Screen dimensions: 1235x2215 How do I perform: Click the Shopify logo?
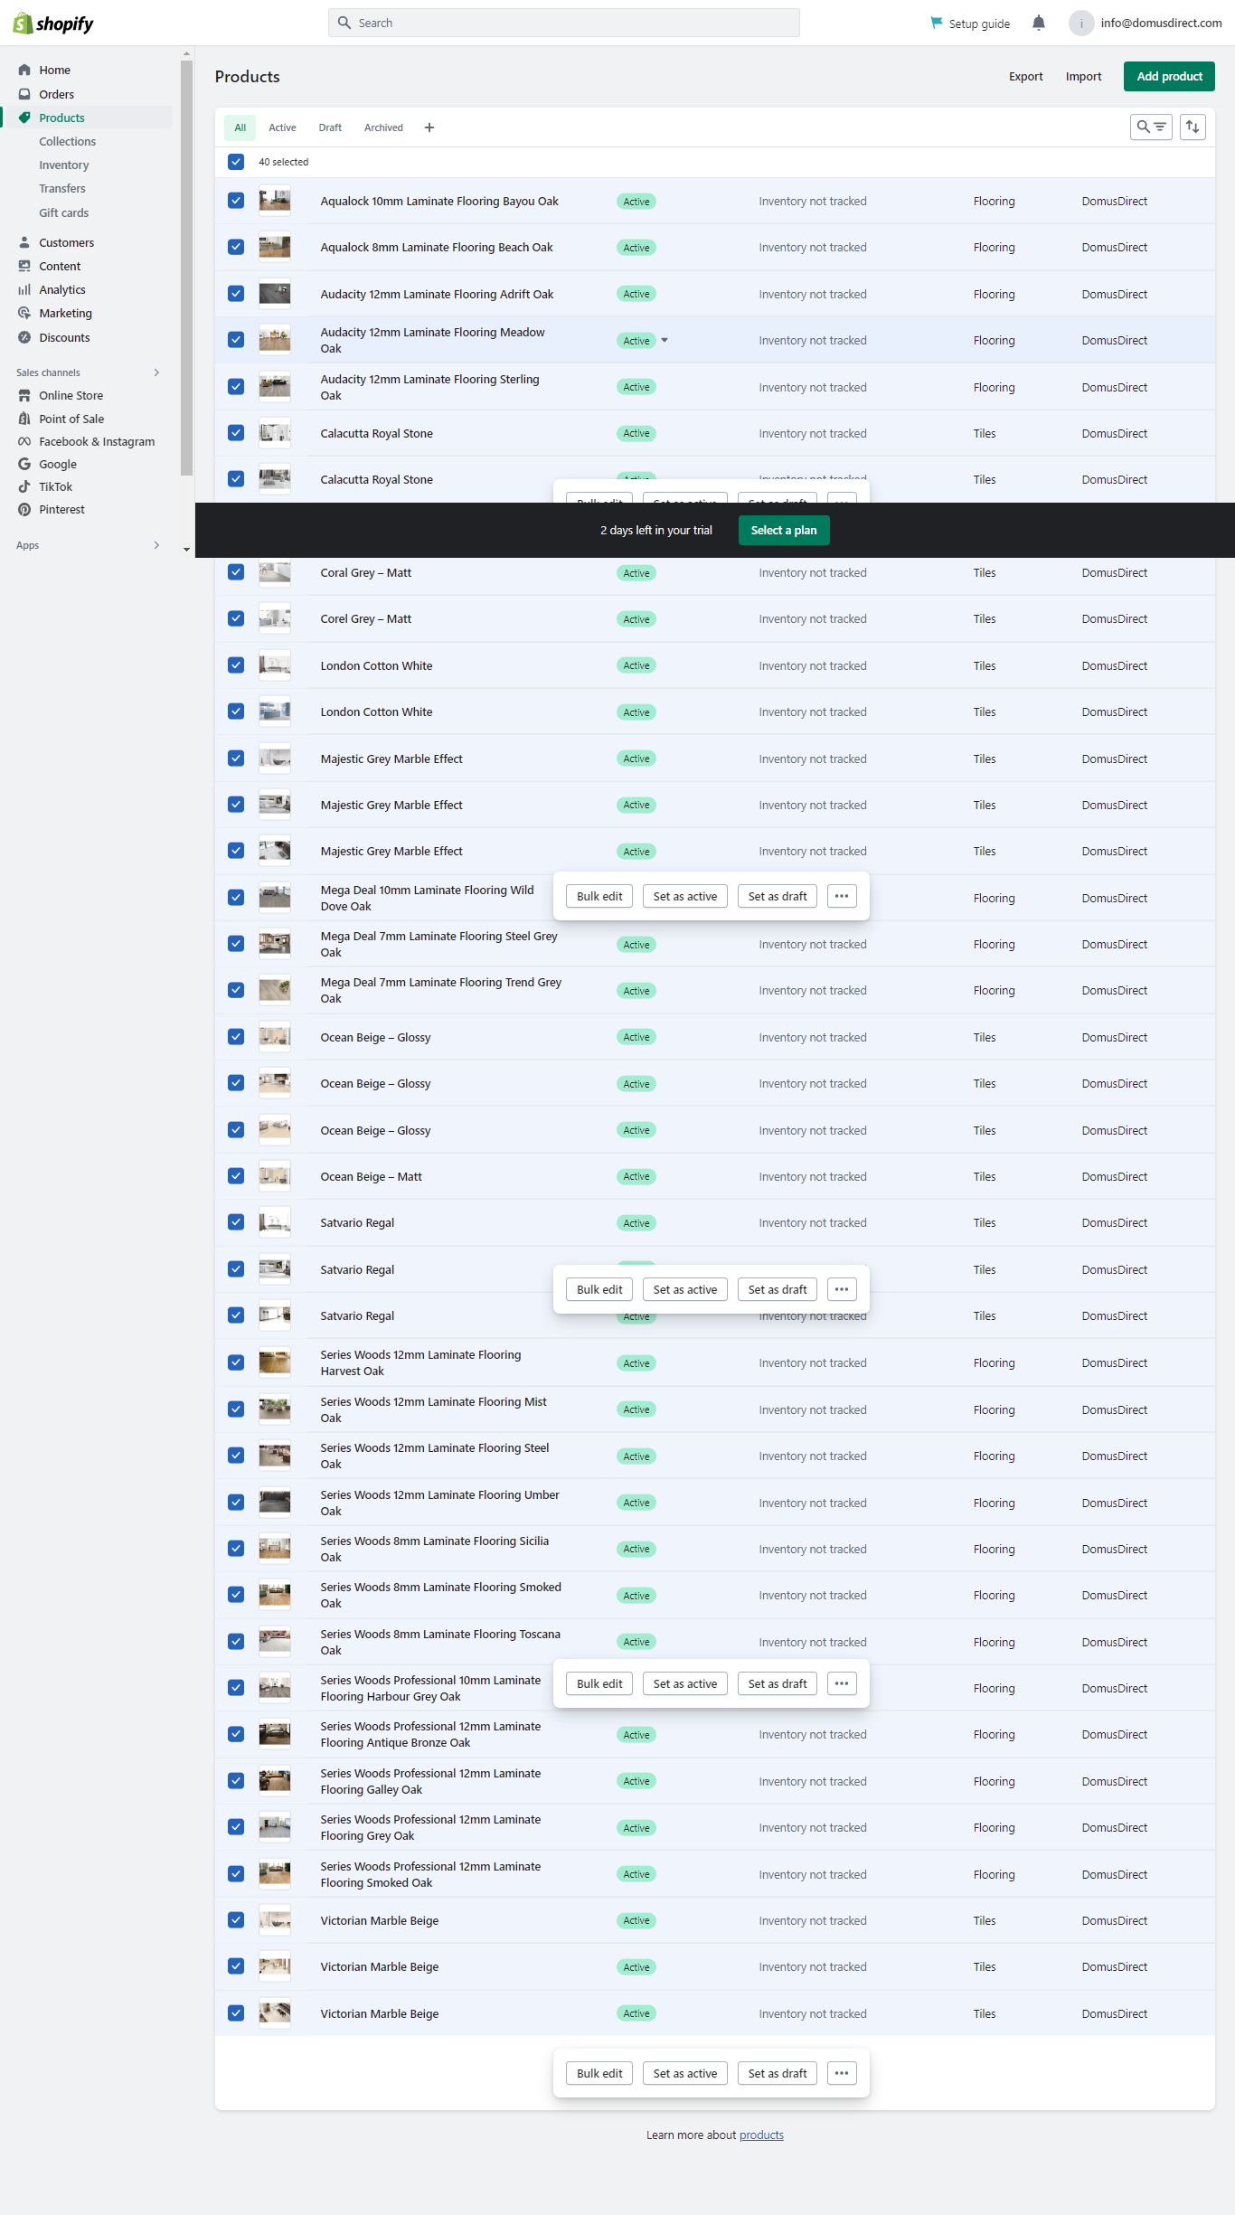[53, 24]
